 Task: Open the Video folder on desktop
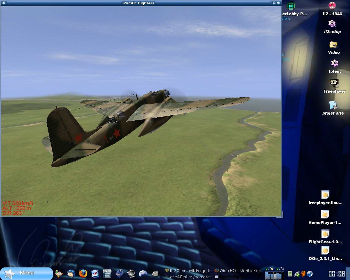pyautogui.click(x=334, y=48)
